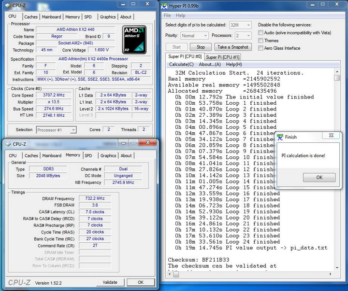Screen dimensions: 348x291
Task: Click horizontal scrollbar thumb in Super PI log
Action: pos(176,275)
